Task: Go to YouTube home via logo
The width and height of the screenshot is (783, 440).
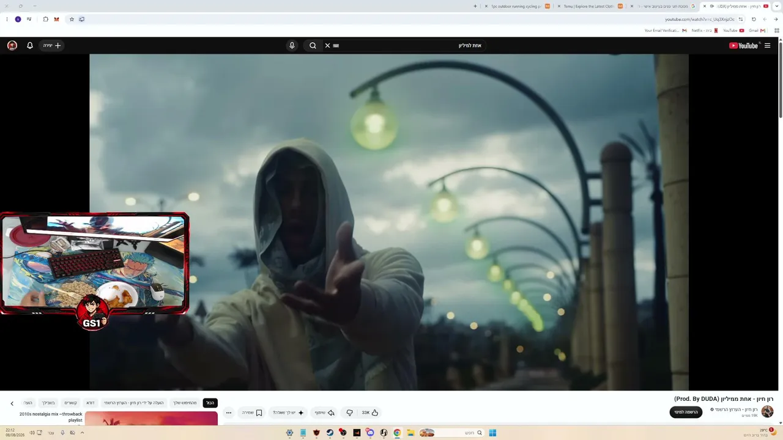Action: click(x=744, y=45)
